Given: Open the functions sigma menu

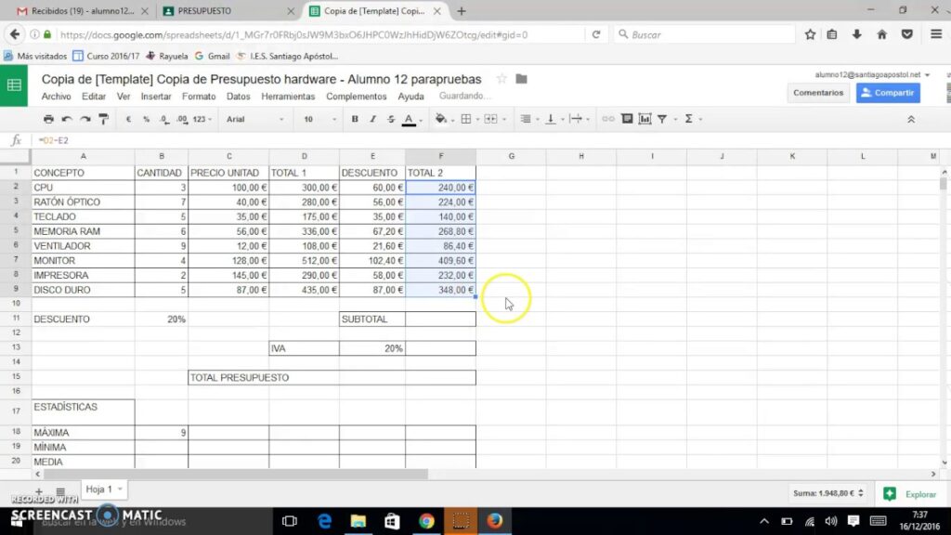Looking at the screenshot, I should 688,119.
